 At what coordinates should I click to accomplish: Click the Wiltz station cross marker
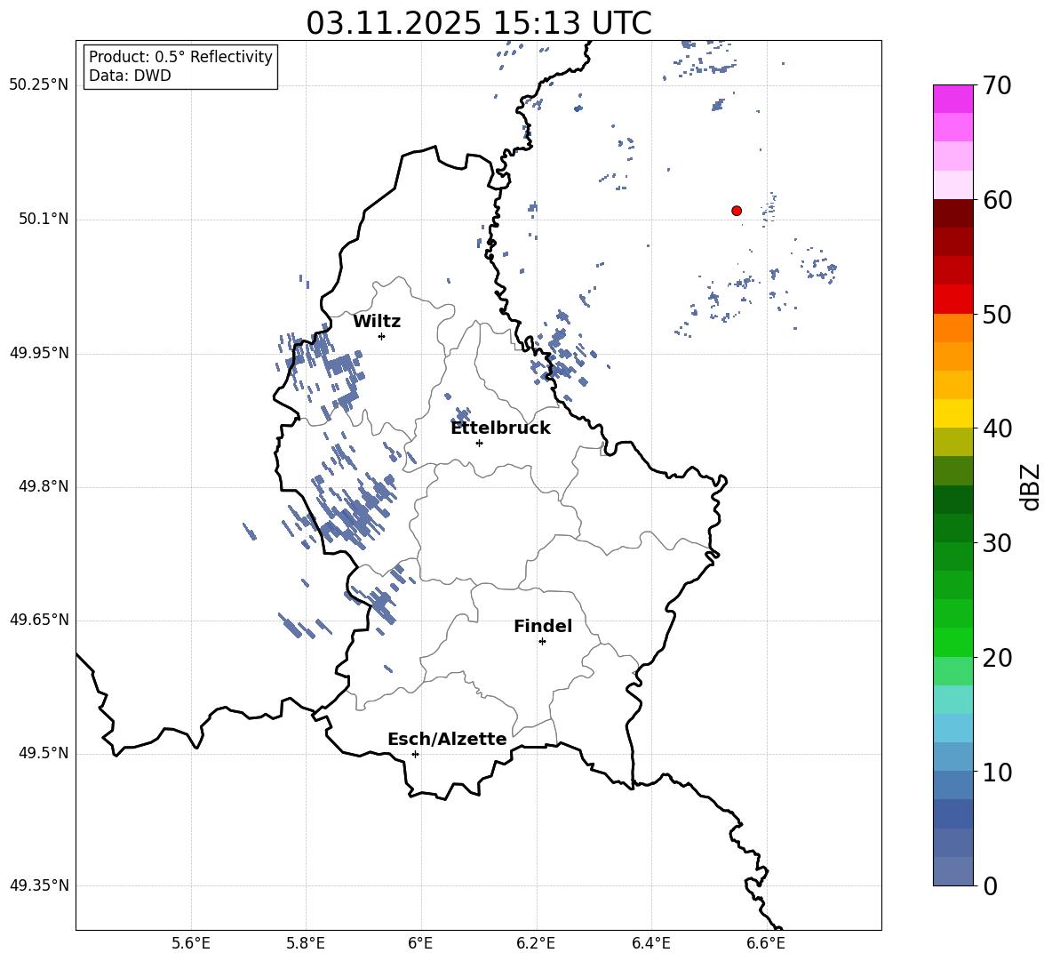click(x=382, y=336)
